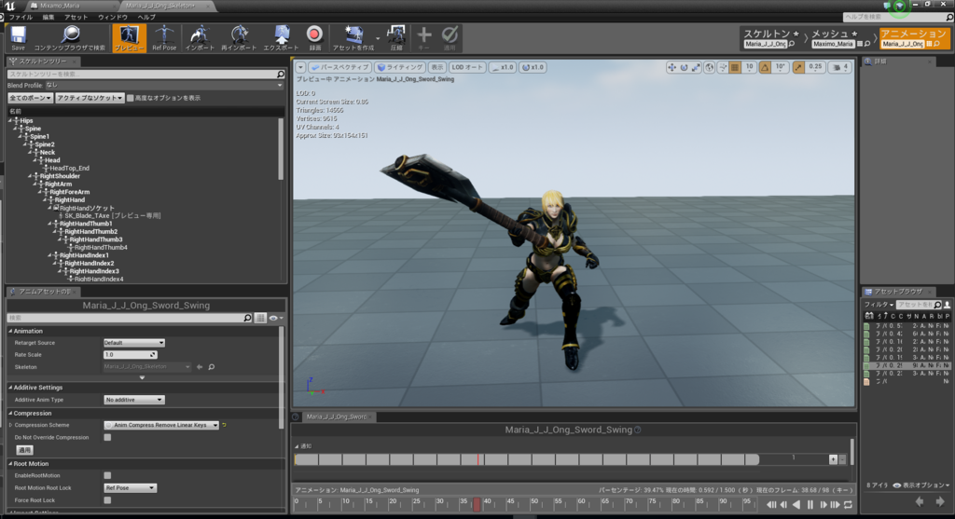The height and width of the screenshot is (519, 955).
Task: Open the All Bones (全てのボーン) filter dropdown
Action: (31, 98)
